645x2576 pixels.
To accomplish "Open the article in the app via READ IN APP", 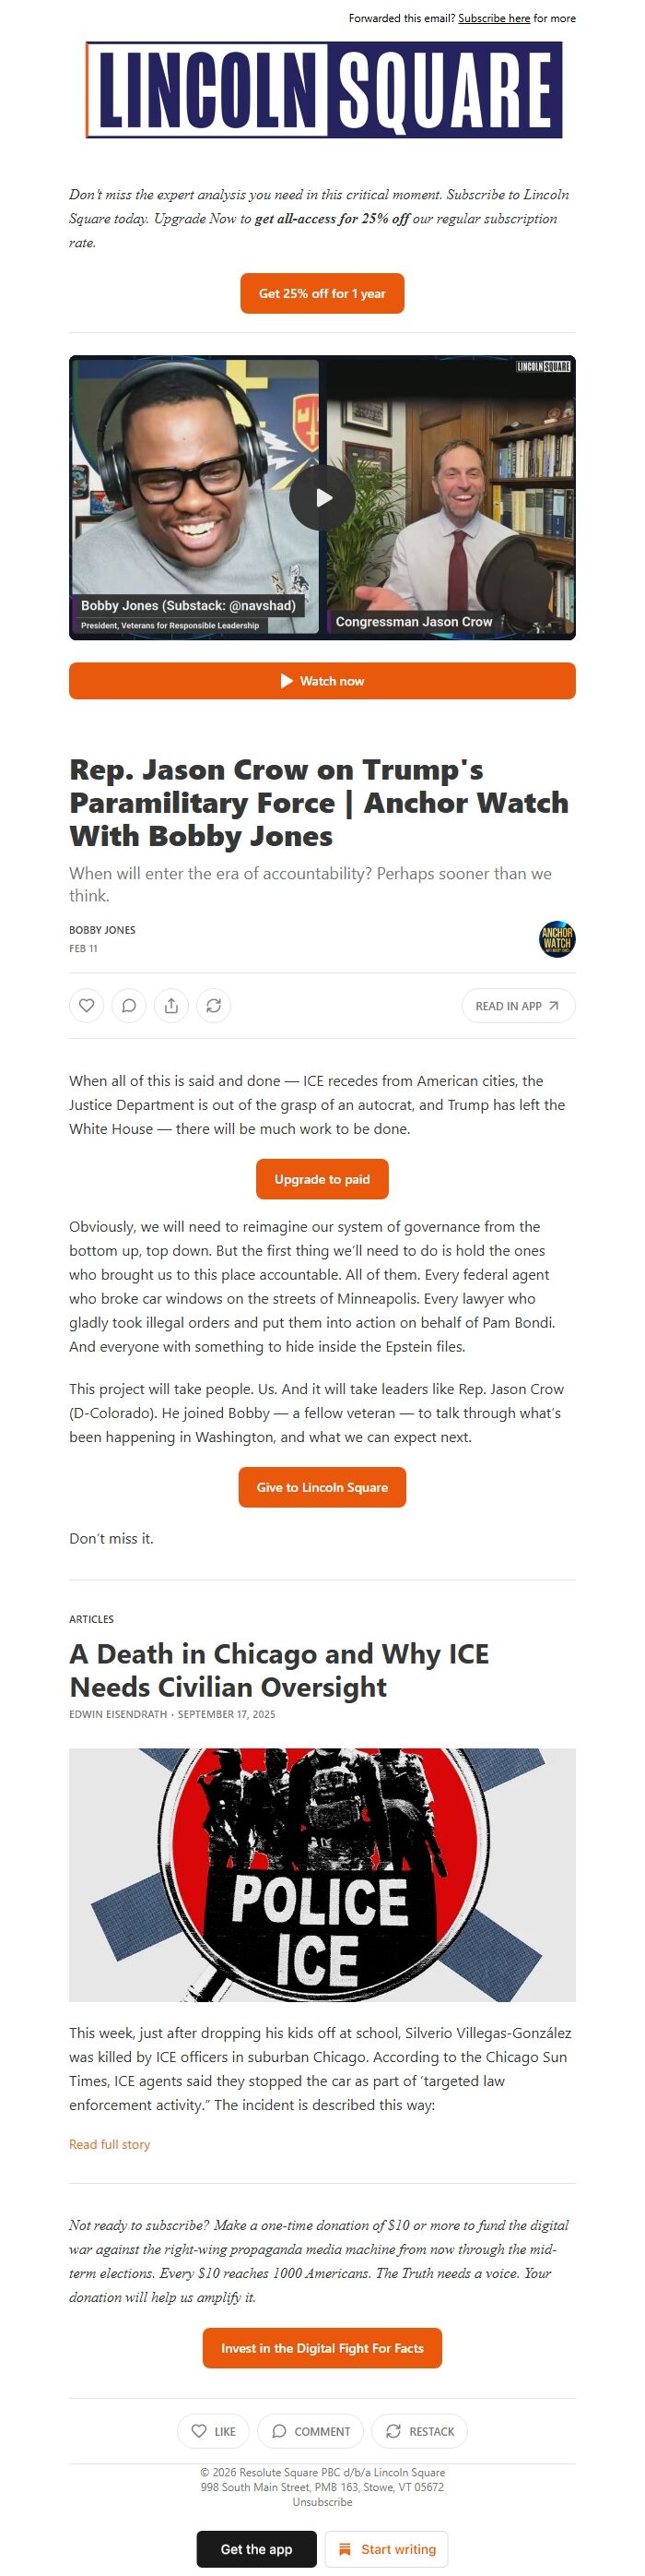I will tap(517, 1006).
